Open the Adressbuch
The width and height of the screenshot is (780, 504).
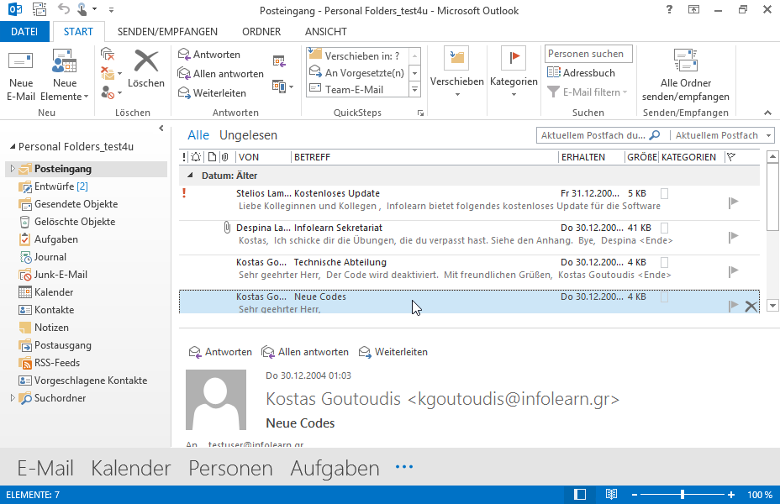click(581, 72)
